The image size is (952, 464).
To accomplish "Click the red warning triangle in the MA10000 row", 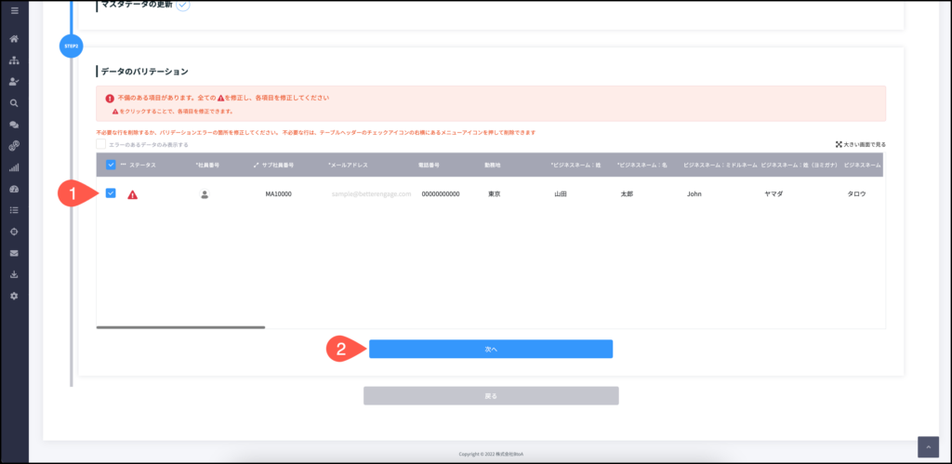I will click(132, 195).
